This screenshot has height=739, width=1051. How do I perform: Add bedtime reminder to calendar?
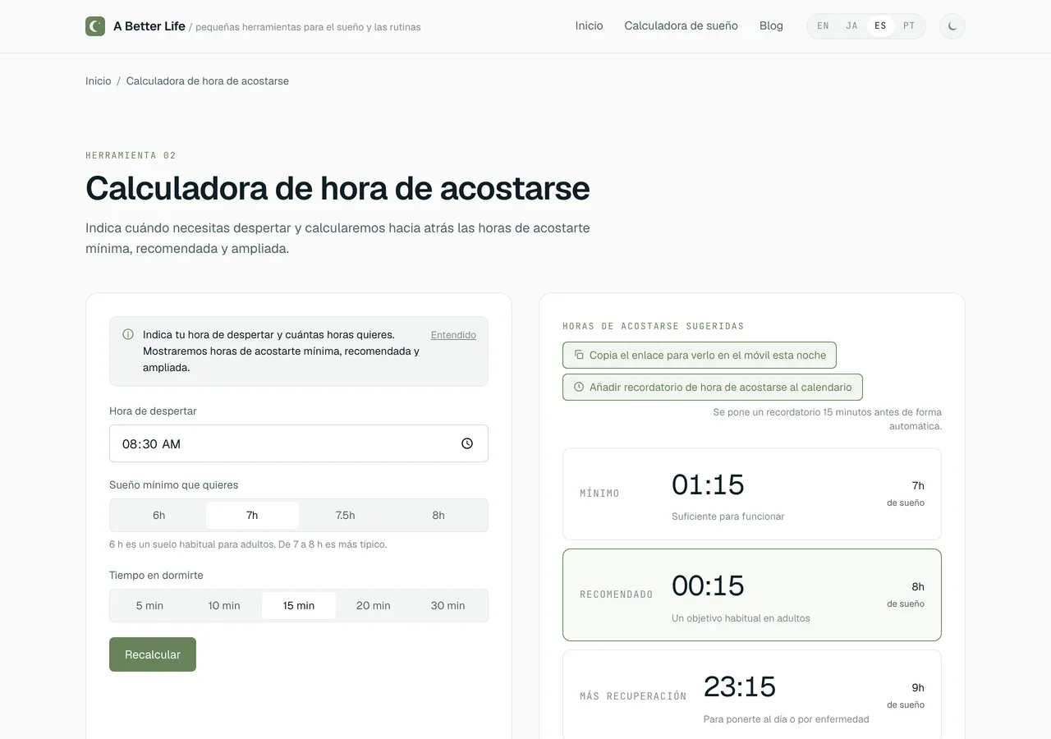point(713,387)
